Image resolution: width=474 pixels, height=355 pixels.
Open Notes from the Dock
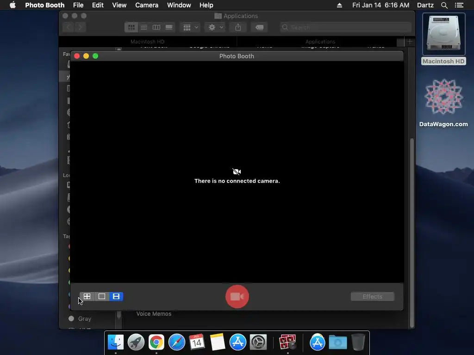tap(218, 343)
